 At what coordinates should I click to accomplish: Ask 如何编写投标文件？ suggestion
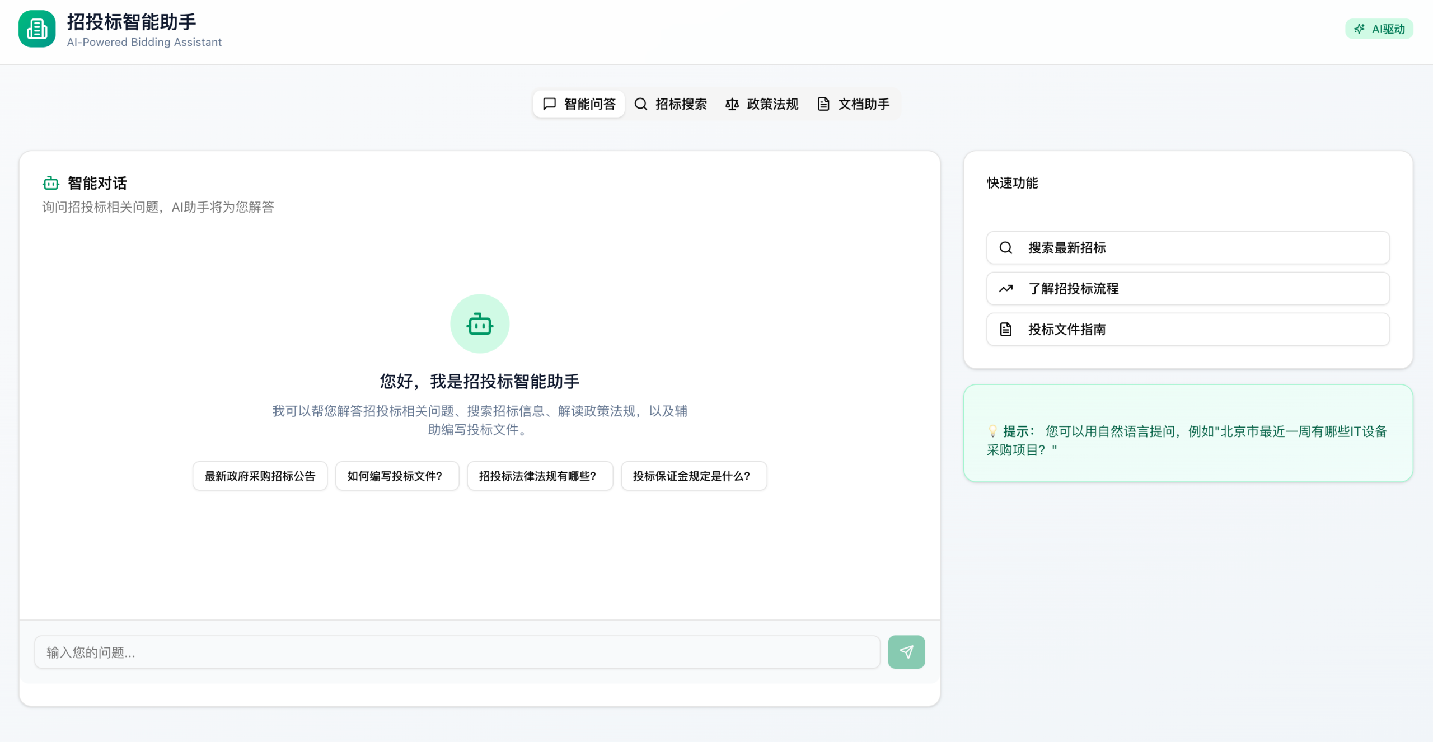pos(397,476)
